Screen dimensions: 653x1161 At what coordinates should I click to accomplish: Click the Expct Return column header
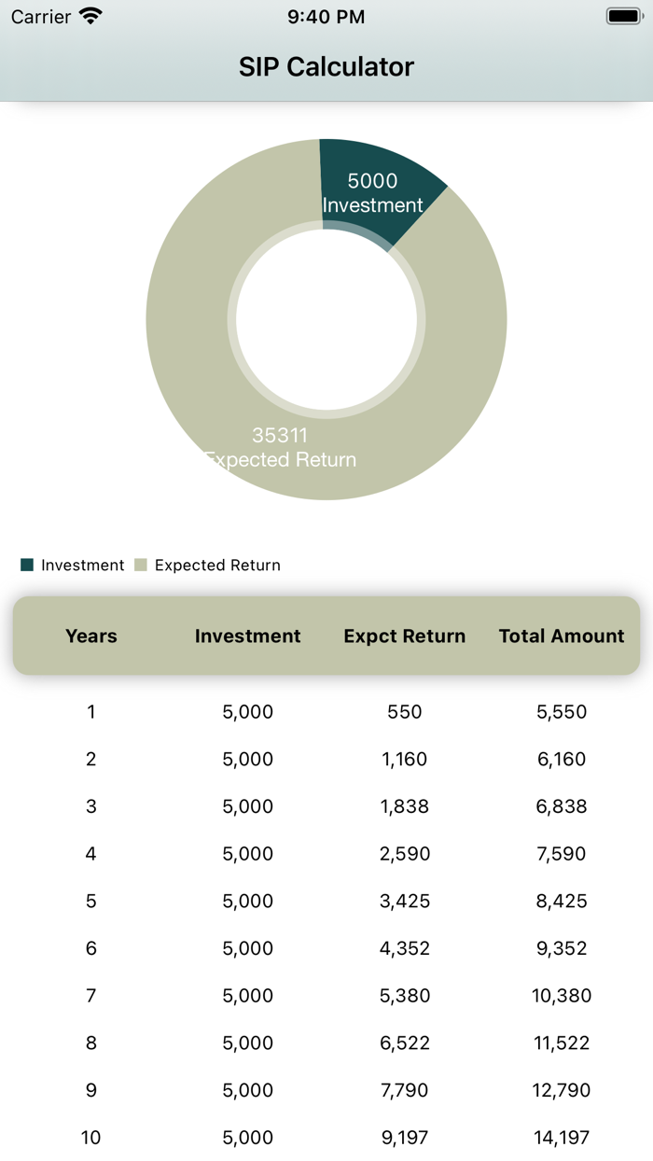(x=404, y=636)
